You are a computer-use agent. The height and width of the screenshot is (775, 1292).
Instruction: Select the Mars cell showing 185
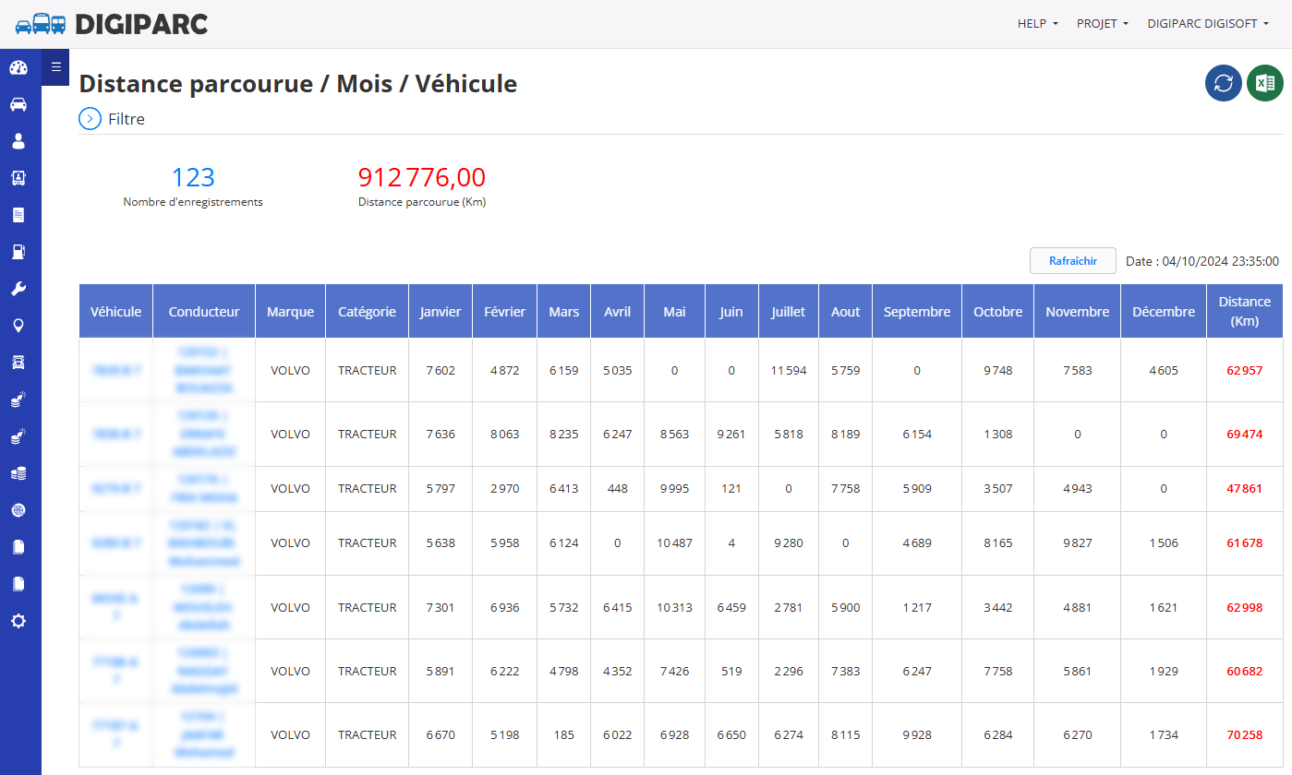[564, 734]
